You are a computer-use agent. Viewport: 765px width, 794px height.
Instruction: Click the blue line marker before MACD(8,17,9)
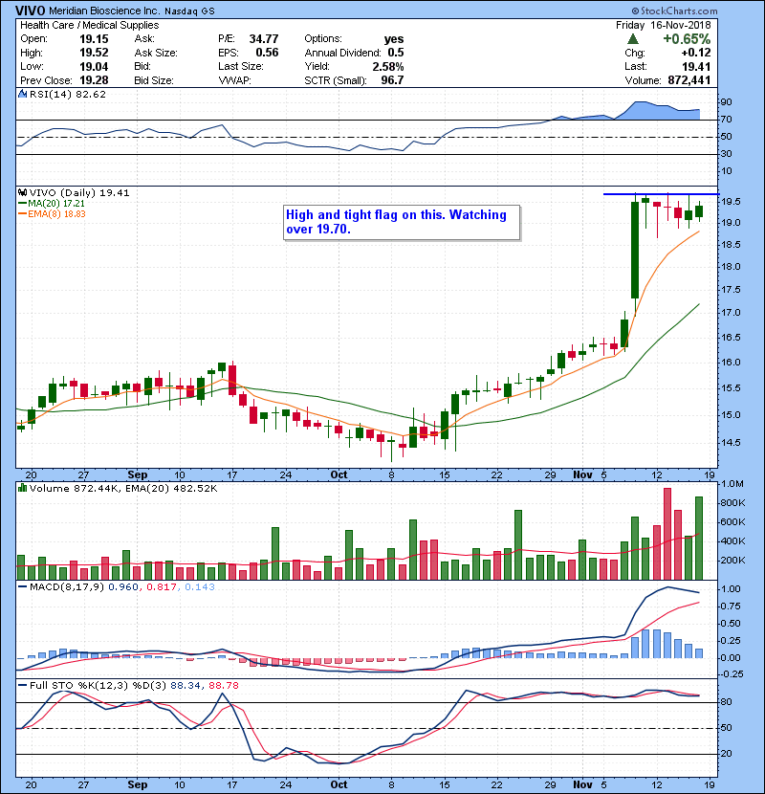coord(22,587)
